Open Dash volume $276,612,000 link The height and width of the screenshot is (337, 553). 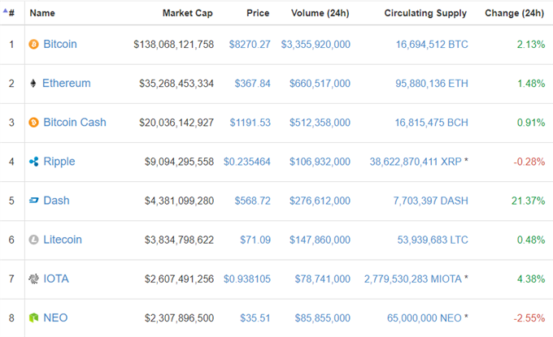coord(320,201)
